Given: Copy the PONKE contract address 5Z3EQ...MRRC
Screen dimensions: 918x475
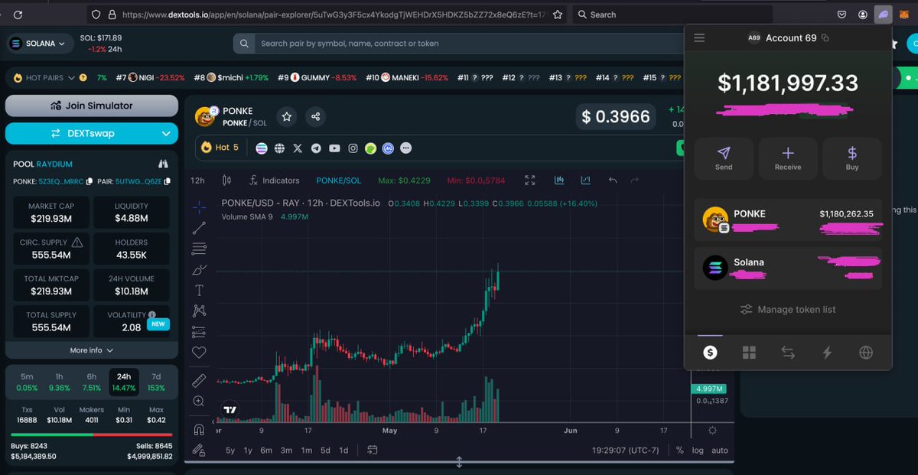Looking at the screenshot, I should [90, 182].
